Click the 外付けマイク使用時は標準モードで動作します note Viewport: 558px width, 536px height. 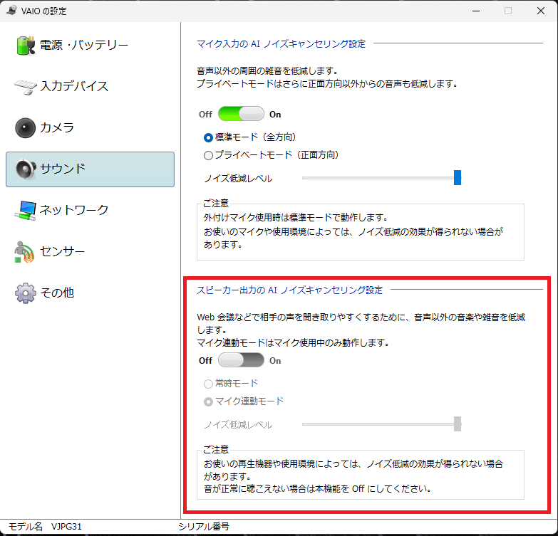(296, 217)
